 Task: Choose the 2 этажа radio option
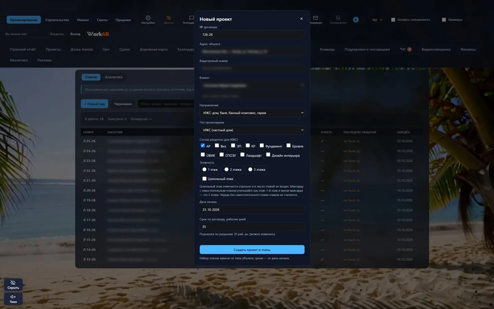226,170
